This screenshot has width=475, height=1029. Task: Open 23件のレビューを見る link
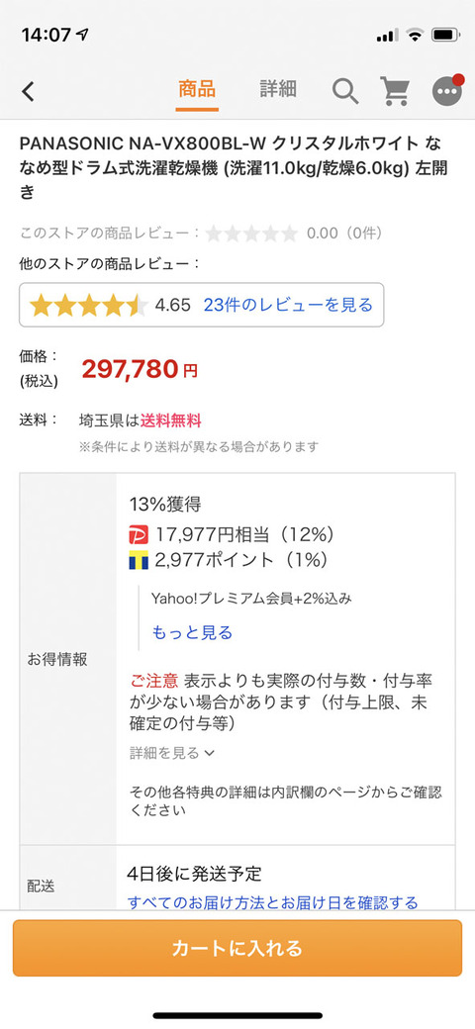tap(288, 305)
